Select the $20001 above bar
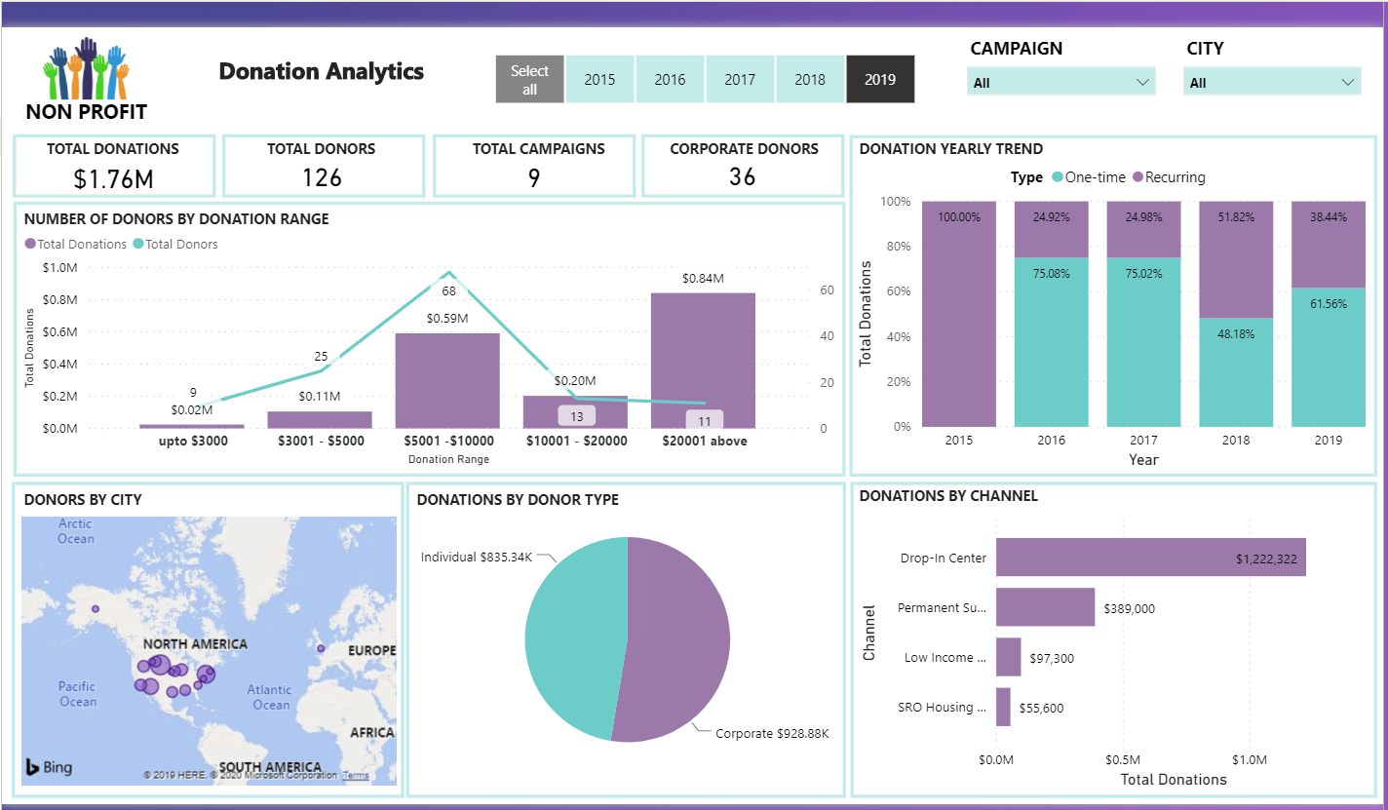 tap(703, 360)
